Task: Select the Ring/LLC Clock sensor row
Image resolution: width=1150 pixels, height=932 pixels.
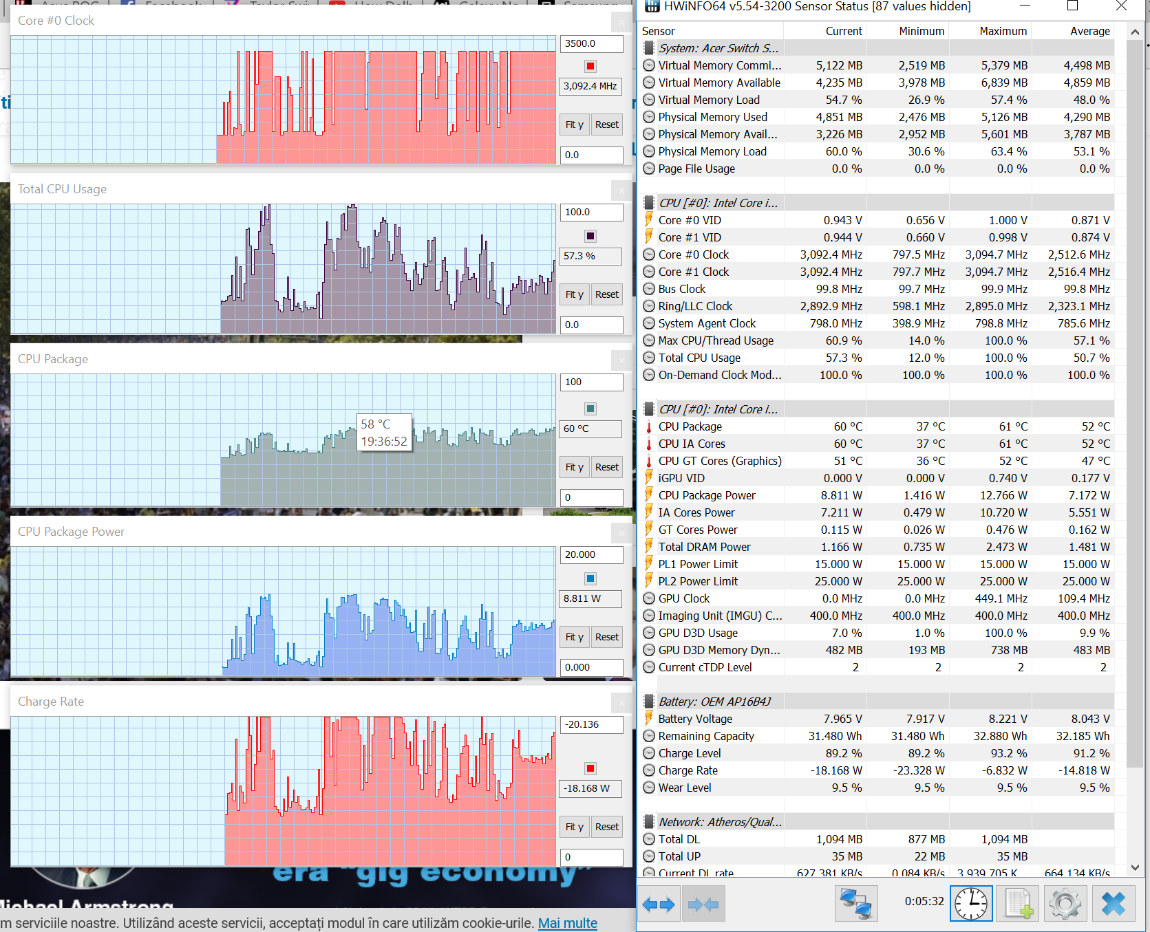Action: point(877,306)
